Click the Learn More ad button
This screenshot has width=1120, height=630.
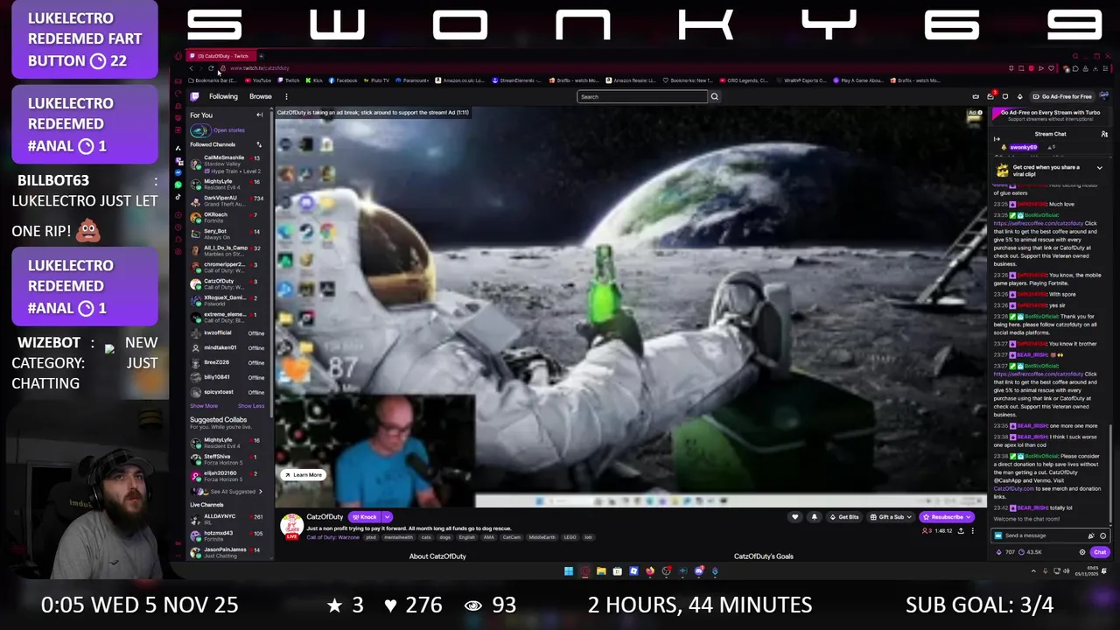(x=303, y=475)
